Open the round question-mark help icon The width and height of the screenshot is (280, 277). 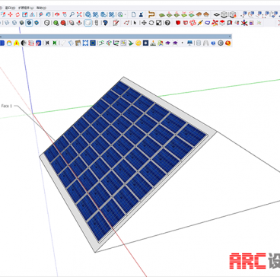(167, 23)
